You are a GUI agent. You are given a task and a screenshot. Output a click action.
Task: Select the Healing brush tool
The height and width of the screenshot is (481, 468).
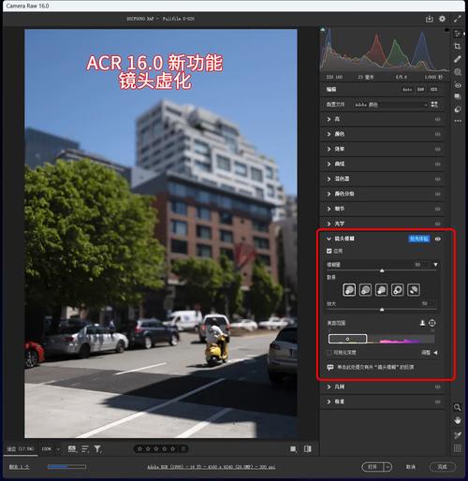[x=458, y=59]
